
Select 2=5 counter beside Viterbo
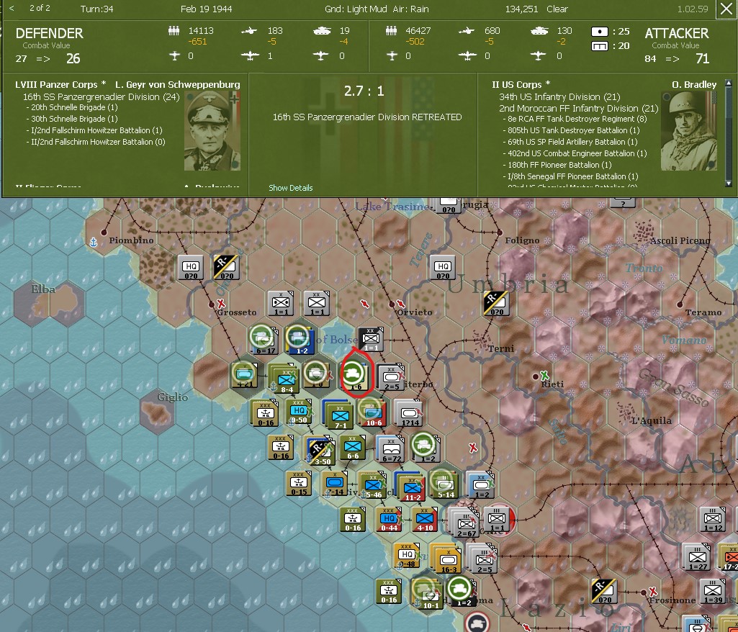point(391,377)
